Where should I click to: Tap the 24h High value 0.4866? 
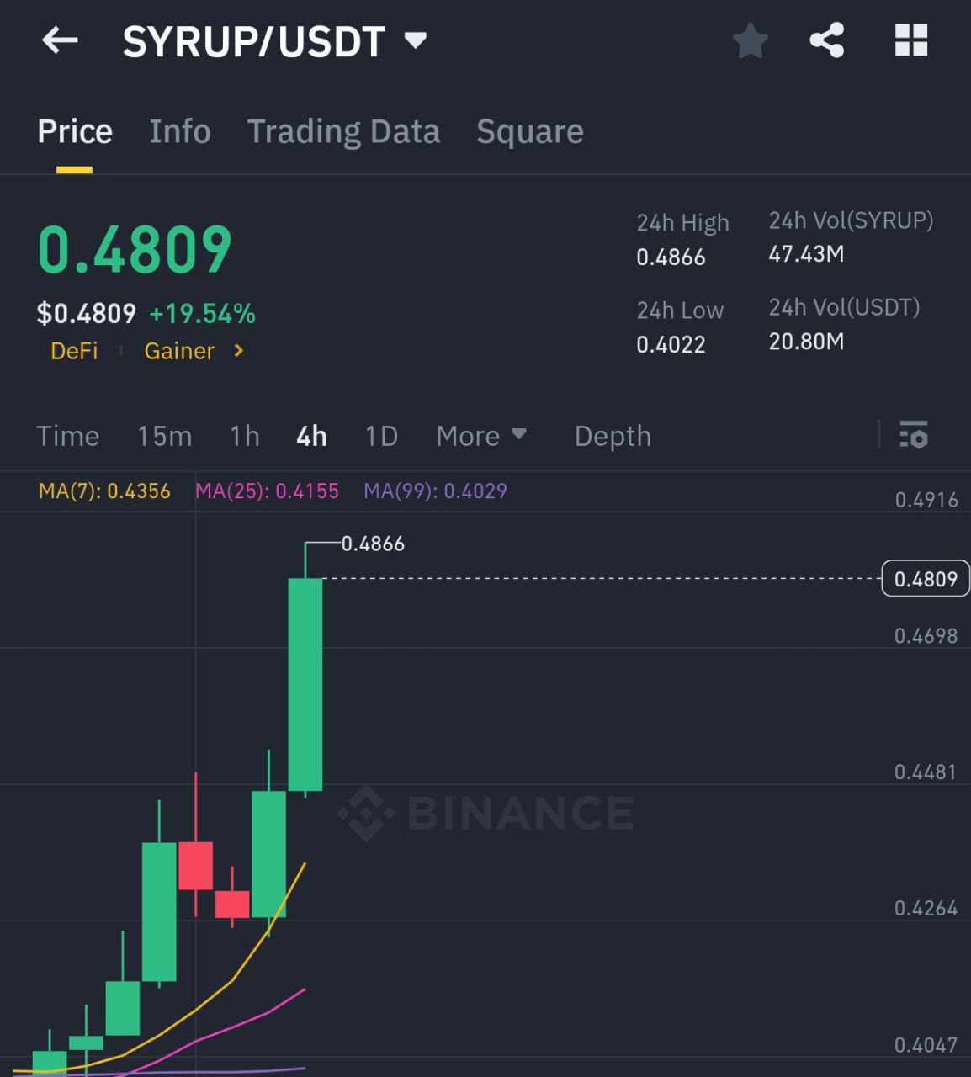coord(671,257)
